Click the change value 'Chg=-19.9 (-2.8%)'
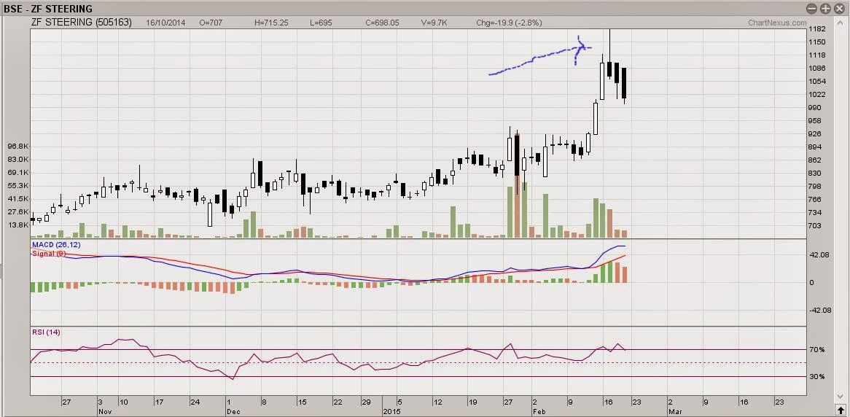This screenshot has width=850, height=417. point(509,23)
